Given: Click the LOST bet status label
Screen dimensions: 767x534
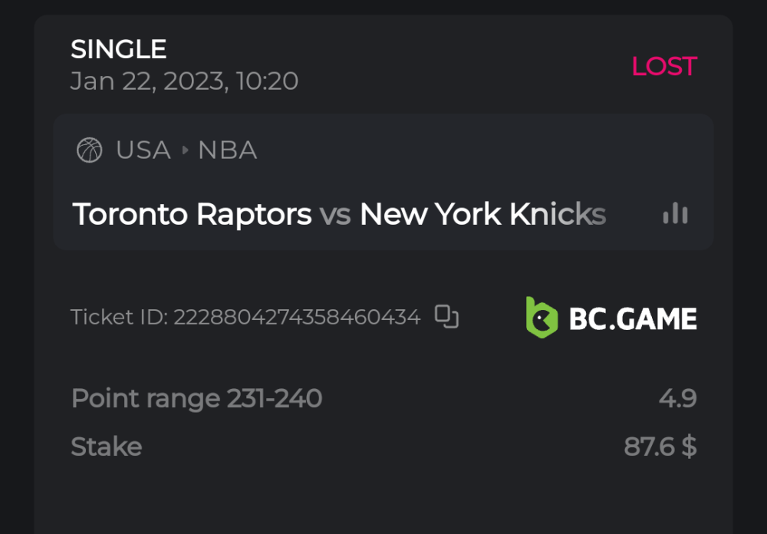Looking at the screenshot, I should pos(663,67).
